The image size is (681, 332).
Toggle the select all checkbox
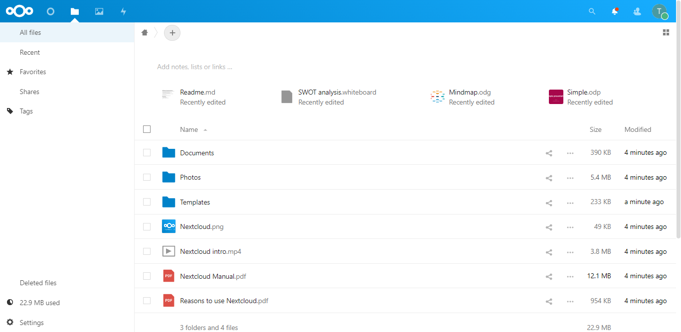pos(147,129)
